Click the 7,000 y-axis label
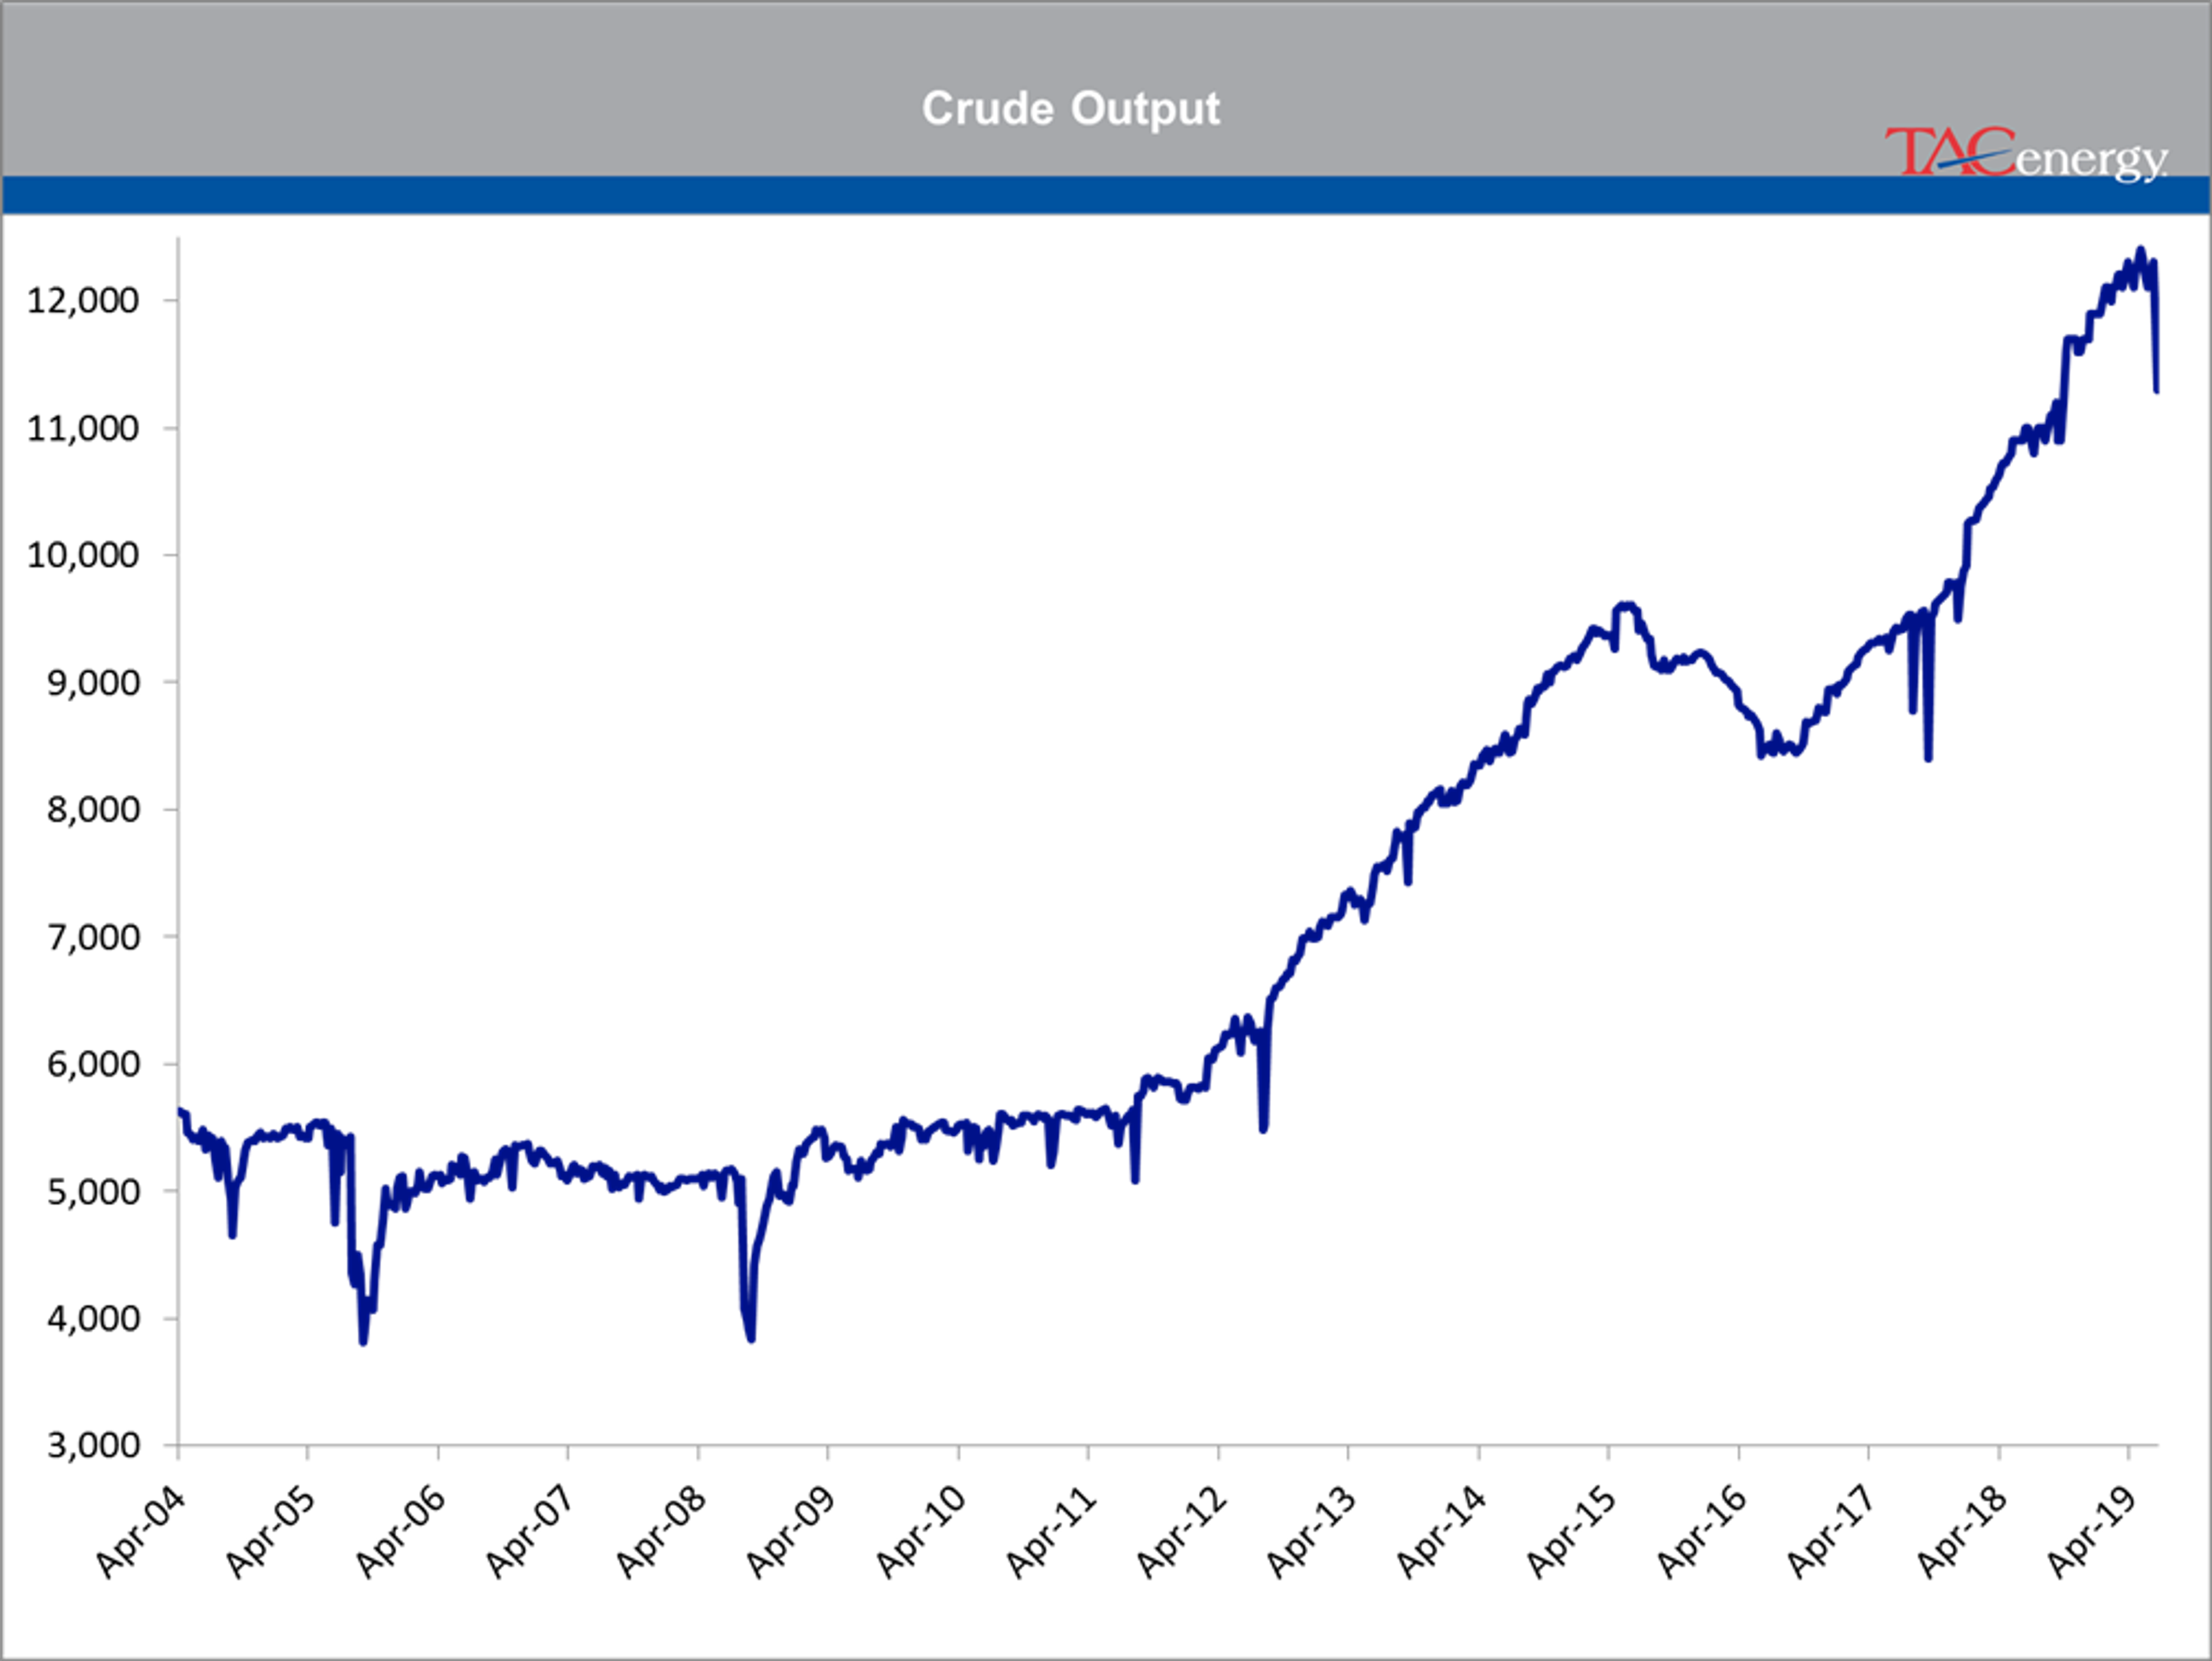This screenshot has width=2212, height=1661. [x=93, y=937]
